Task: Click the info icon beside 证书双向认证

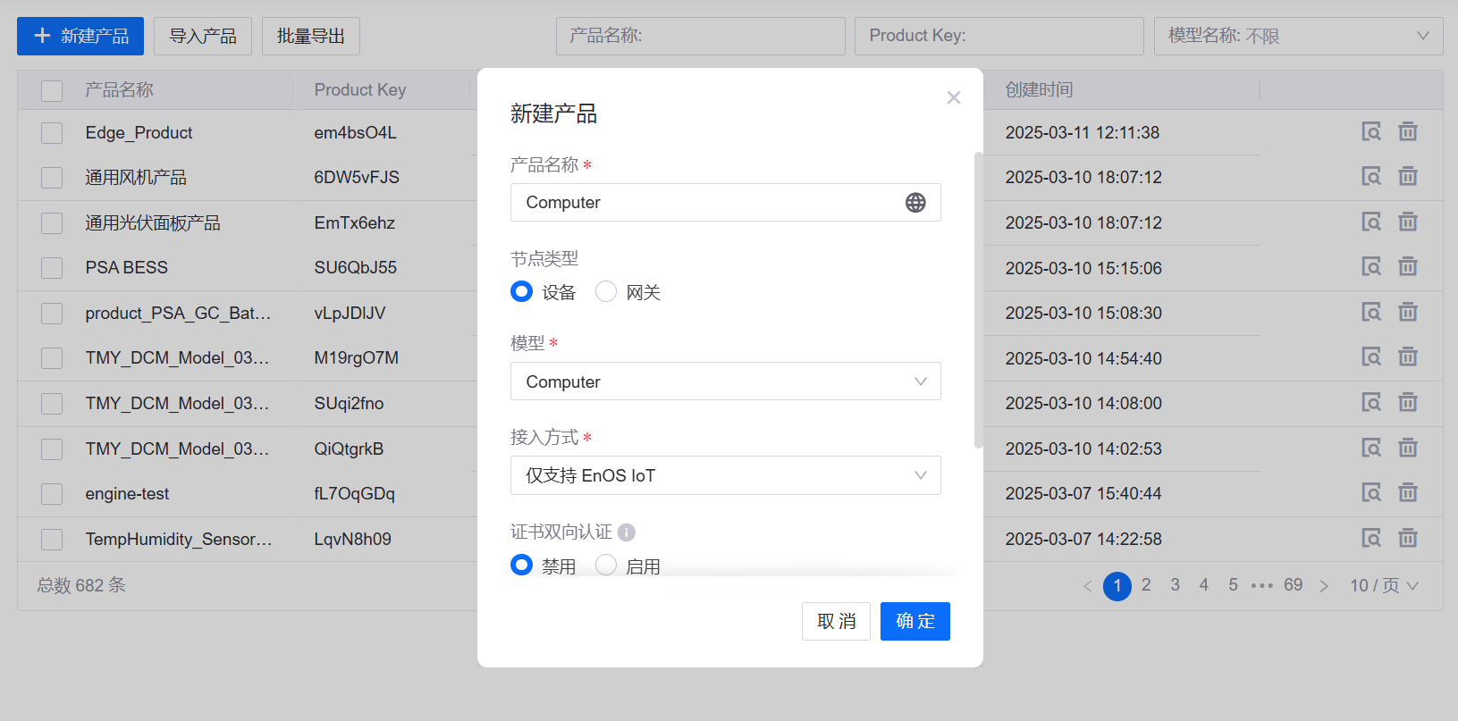Action: point(627,532)
